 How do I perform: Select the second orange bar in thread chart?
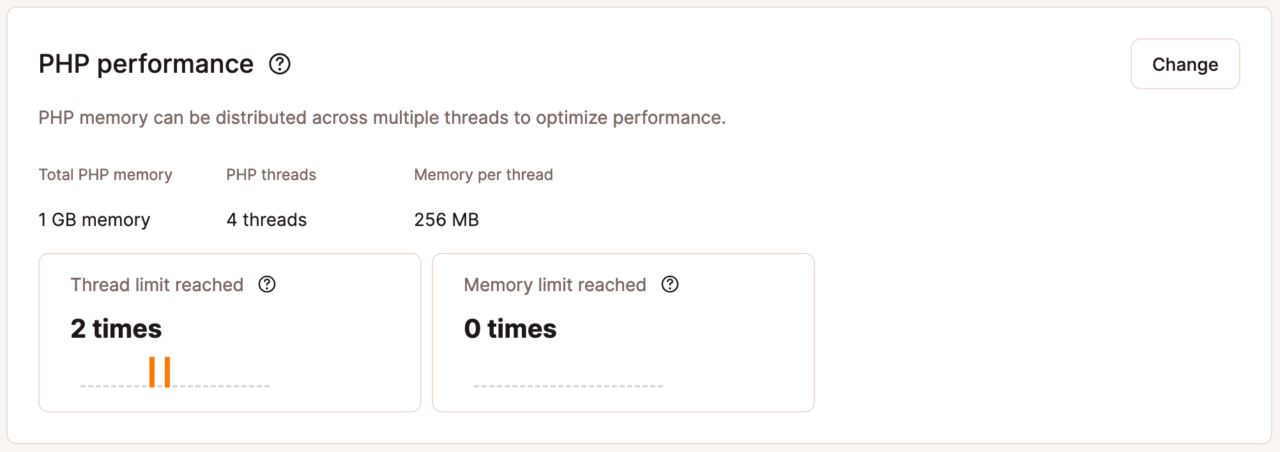coord(168,371)
